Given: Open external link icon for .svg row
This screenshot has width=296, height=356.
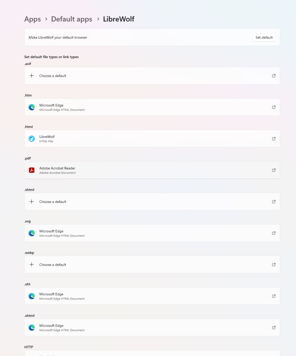Looking at the screenshot, I should tap(274, 233).
